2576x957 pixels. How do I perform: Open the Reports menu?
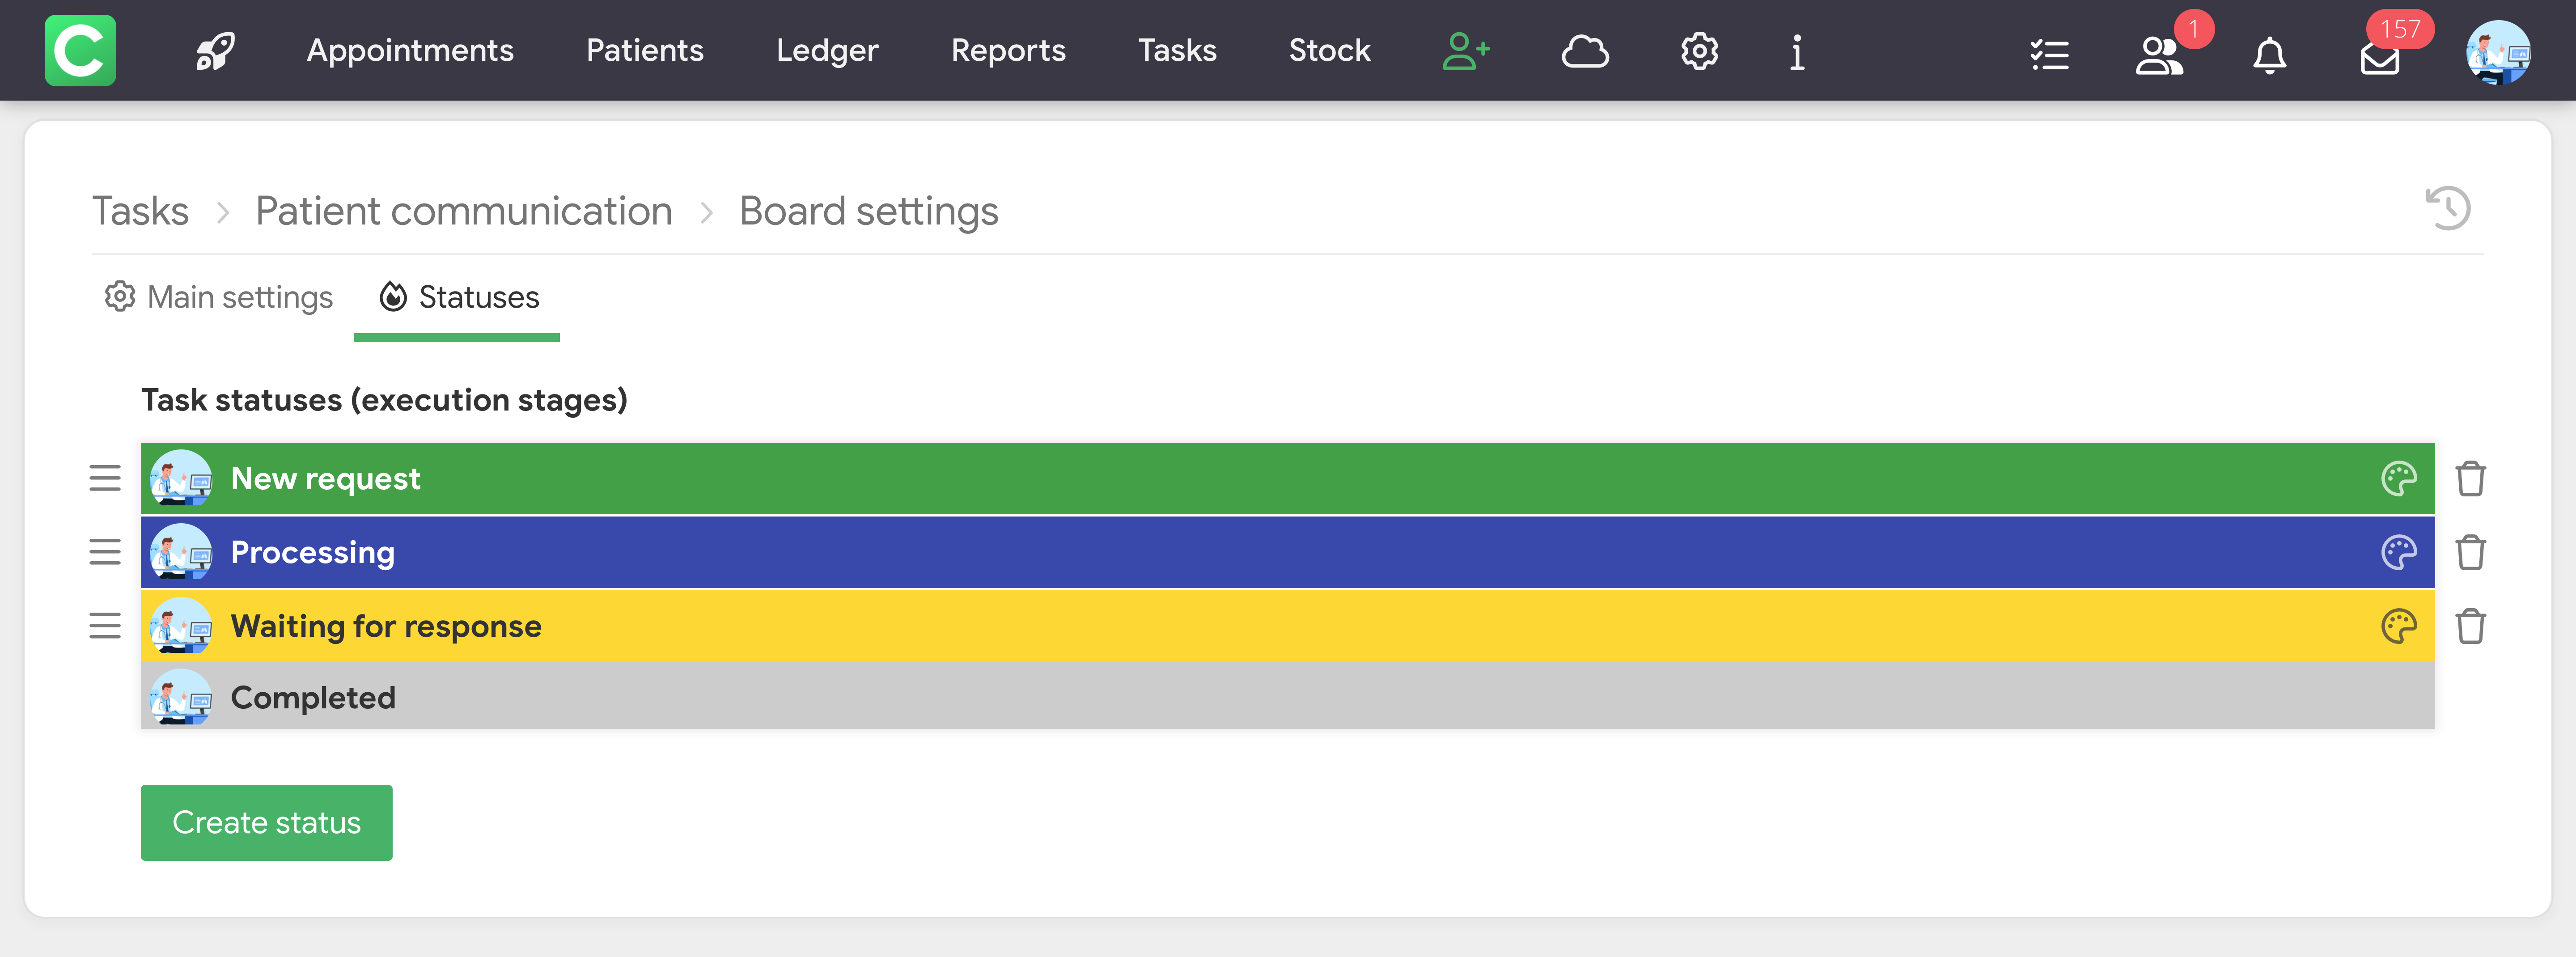(x=1007, y=51)
